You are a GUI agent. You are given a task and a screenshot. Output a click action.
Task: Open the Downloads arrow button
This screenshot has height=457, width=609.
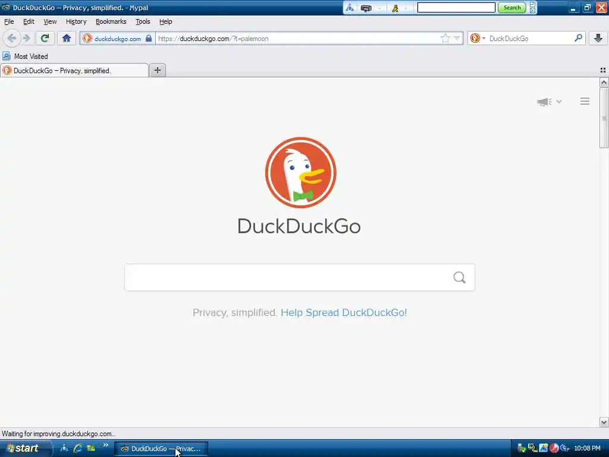[x=598, y=38]
